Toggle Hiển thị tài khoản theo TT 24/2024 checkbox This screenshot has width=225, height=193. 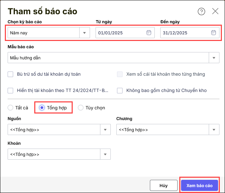[10, 91]
